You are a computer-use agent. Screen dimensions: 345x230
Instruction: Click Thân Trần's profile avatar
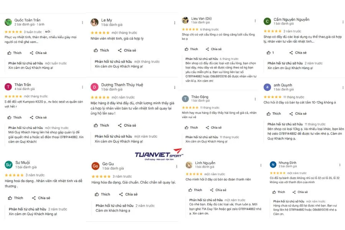pos(8,87)
